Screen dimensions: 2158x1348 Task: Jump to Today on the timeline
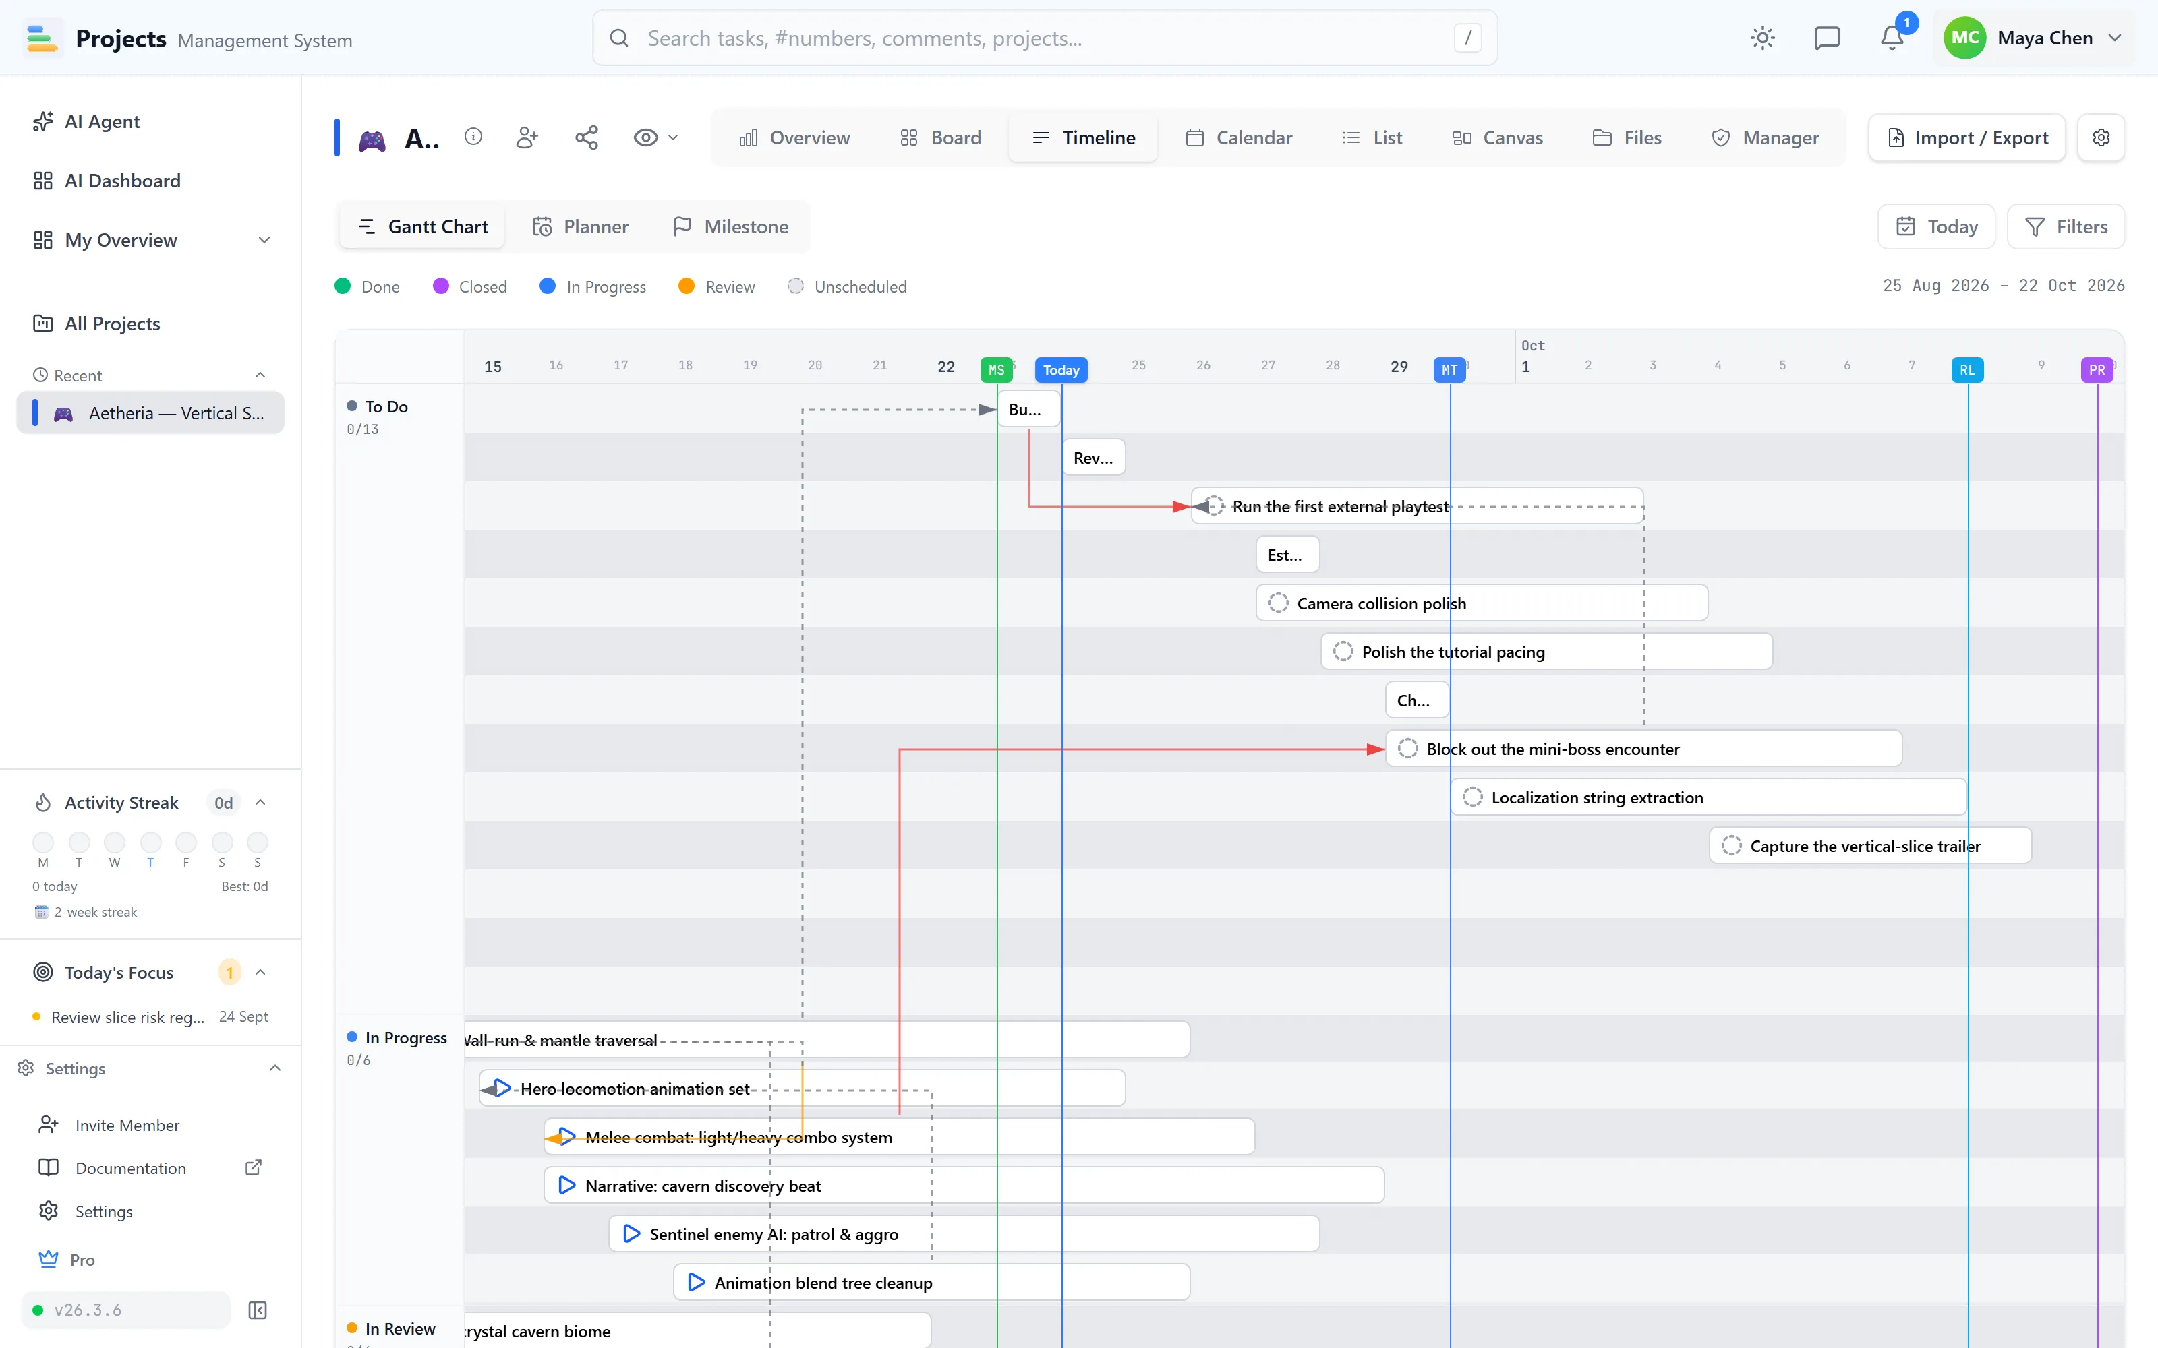pos(1937,226)
